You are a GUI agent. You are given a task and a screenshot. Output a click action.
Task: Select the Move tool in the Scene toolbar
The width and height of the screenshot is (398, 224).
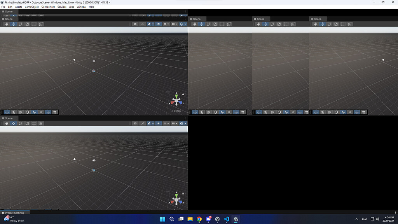tap(13, 24)
